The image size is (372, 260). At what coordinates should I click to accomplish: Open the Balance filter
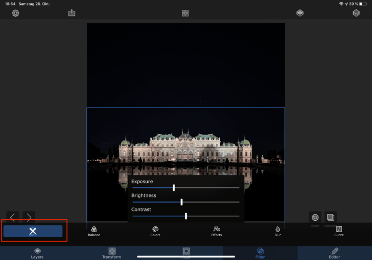[x=94, y=231]
